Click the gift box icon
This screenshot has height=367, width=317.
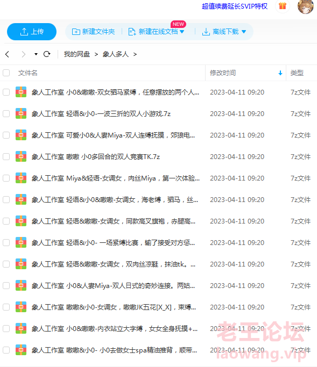tap(283, 6)
